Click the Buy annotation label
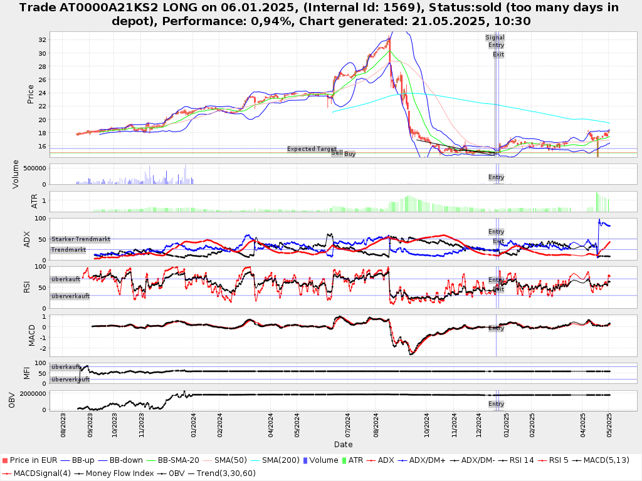Screen dimensions: 642x481 [350, 153]
